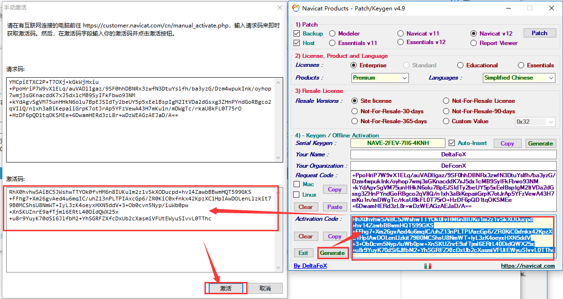Select Not-For-Resale-30-days radio
Image resolution: width=563 pixels, height=299 pixels.
(x=355, y=111)
